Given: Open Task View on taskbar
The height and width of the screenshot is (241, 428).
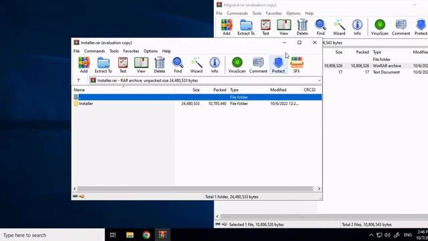Looking at the screenshot, I should pyautogui.click(x=113, y=235).
